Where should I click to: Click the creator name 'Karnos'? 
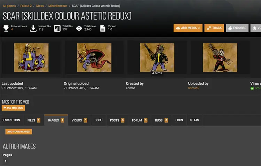(x=130, y=88)
